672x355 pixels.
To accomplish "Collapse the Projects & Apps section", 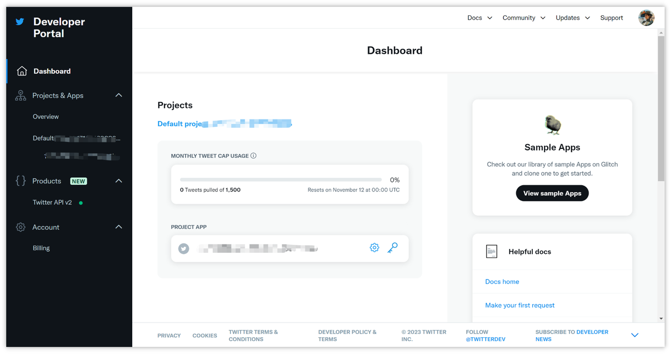I will coord(119,95).
